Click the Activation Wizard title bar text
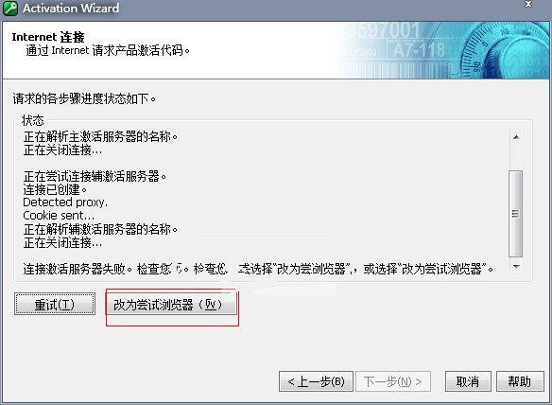This screenshot has width=552, height=405. pyautogui.click(x=71, y=8)
